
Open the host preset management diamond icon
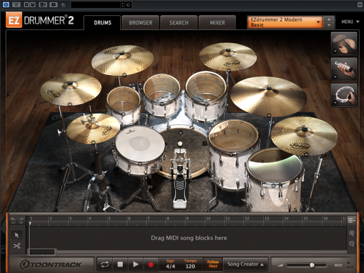[x=129, y=5]
